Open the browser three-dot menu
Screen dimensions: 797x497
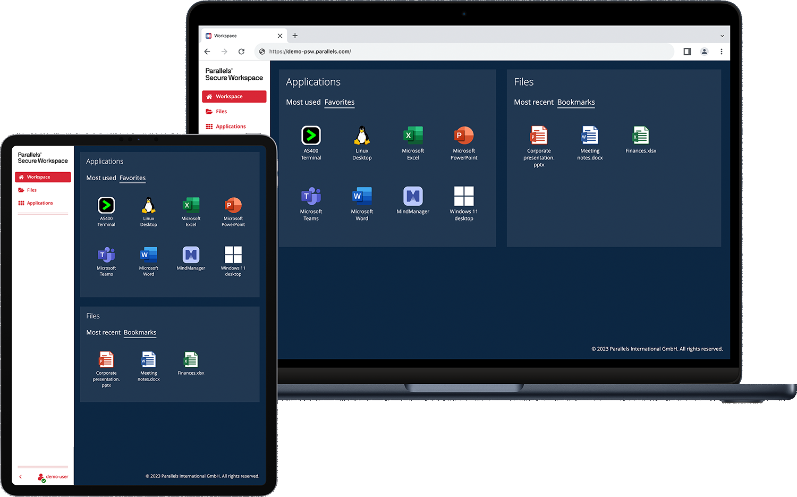721,52
